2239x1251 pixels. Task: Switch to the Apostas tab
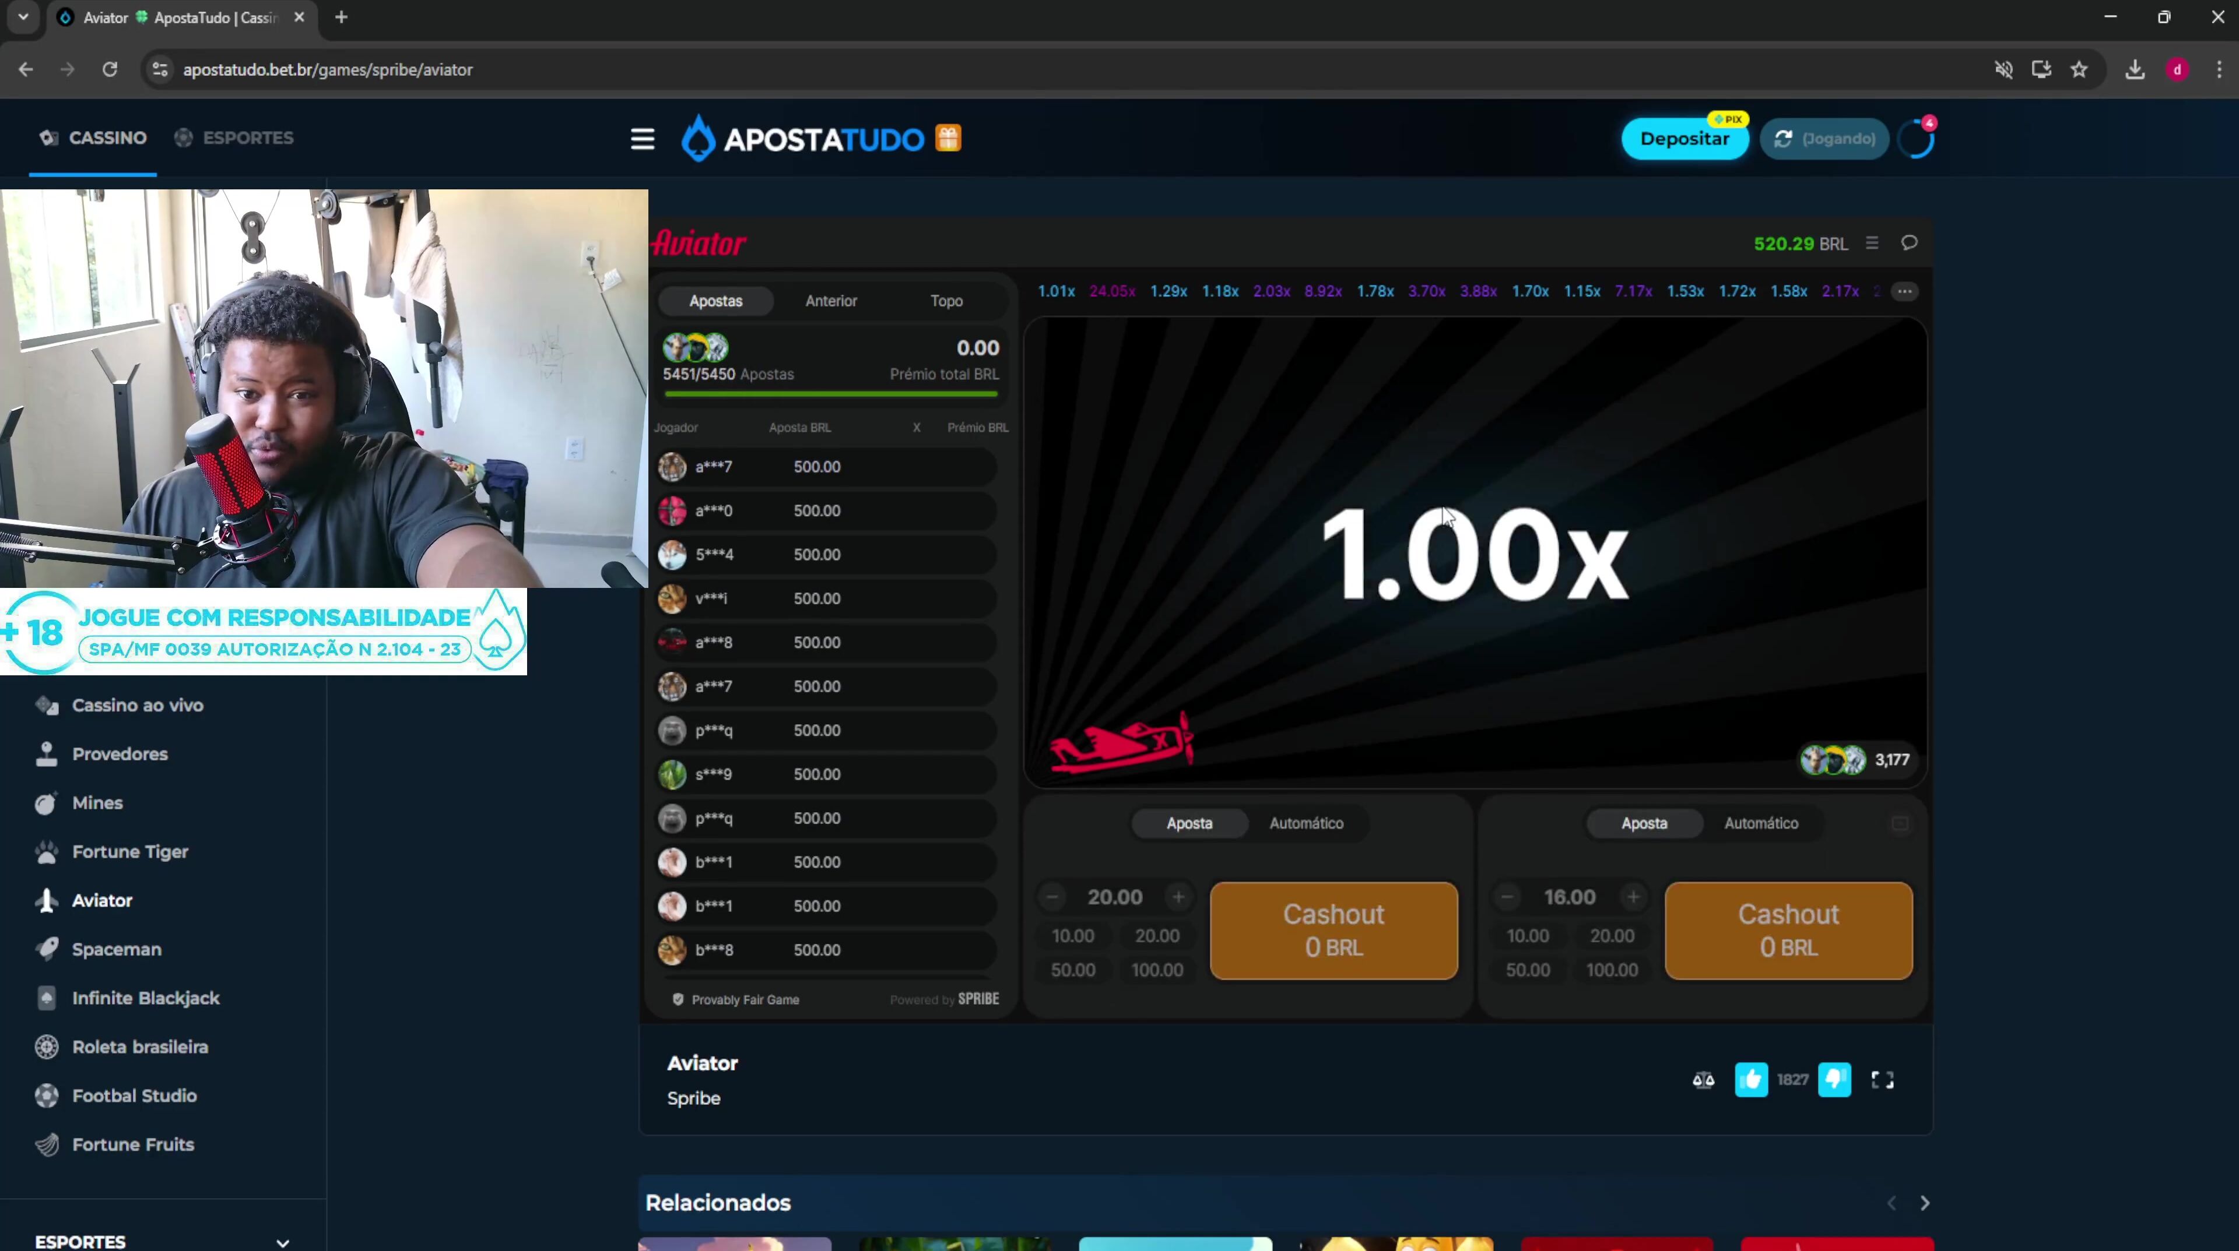pos(715,301)
